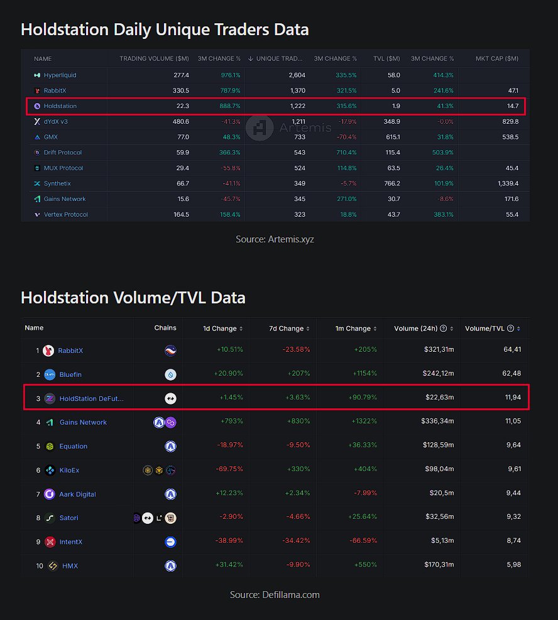558x620 pixels.
Task: Click the zkSync chain icon in the HoldStation row
Action: tap(170, 398)
